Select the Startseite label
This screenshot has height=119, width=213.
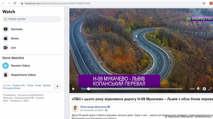tap(17, 29)
